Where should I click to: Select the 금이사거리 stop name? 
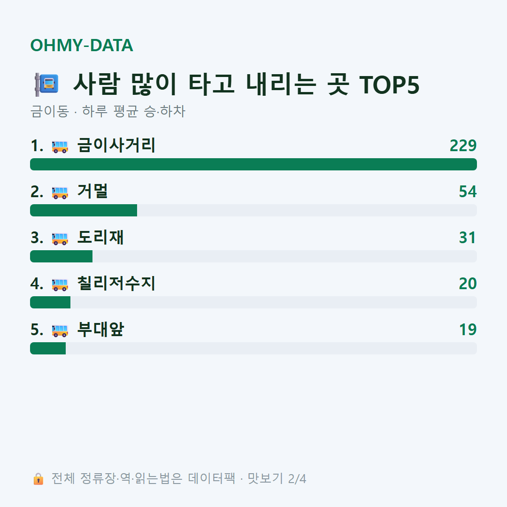[x=116, y=145]
